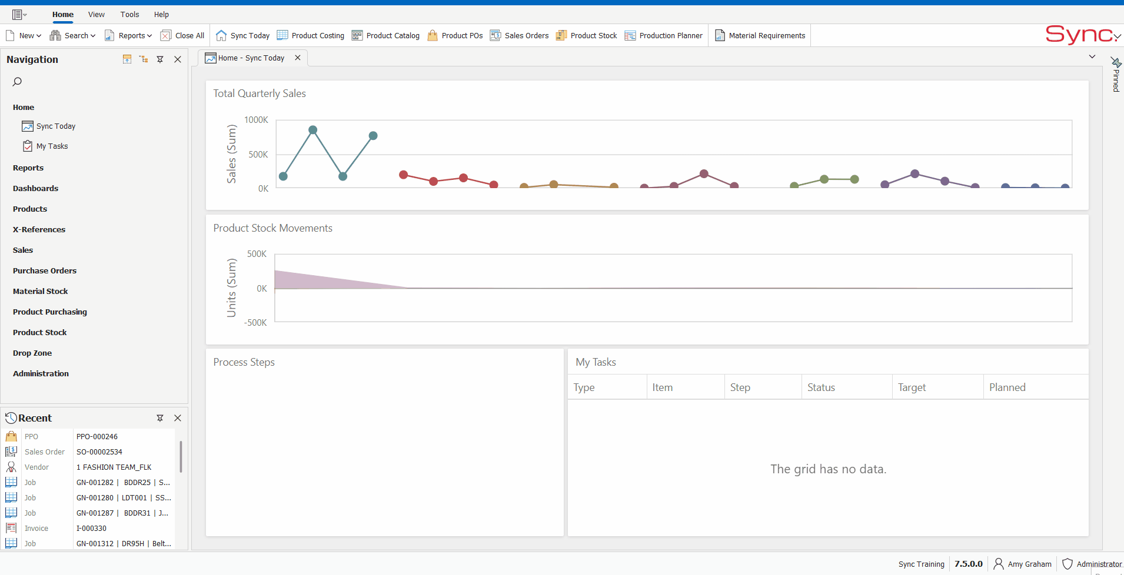Open My Tasks in Navigation tree

coord(45,146)
